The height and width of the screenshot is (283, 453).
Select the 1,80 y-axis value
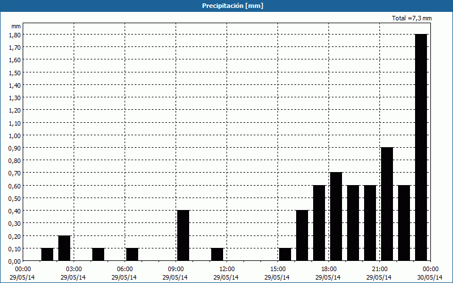coord(15,35)
